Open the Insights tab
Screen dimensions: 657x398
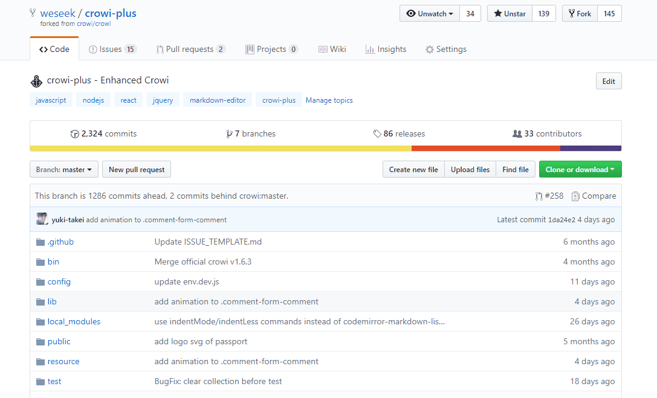386,50
